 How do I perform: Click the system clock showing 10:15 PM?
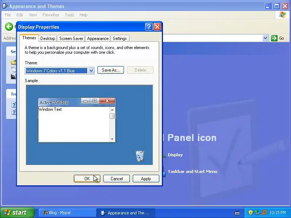point(278,213)
